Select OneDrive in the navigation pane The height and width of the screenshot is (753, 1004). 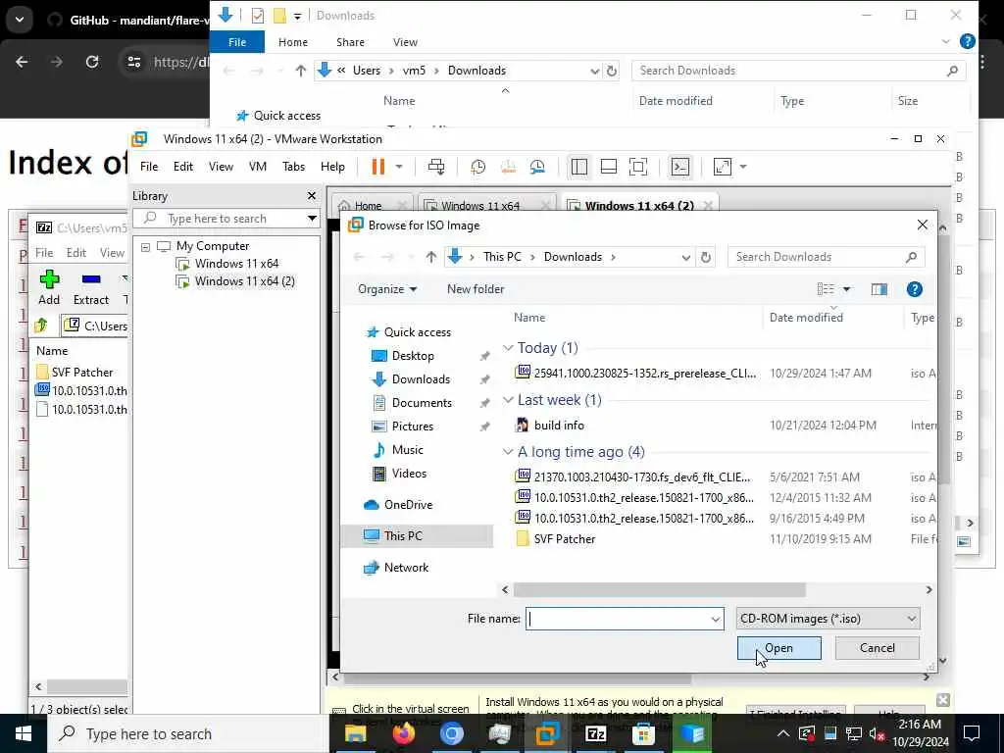(408, 505)
